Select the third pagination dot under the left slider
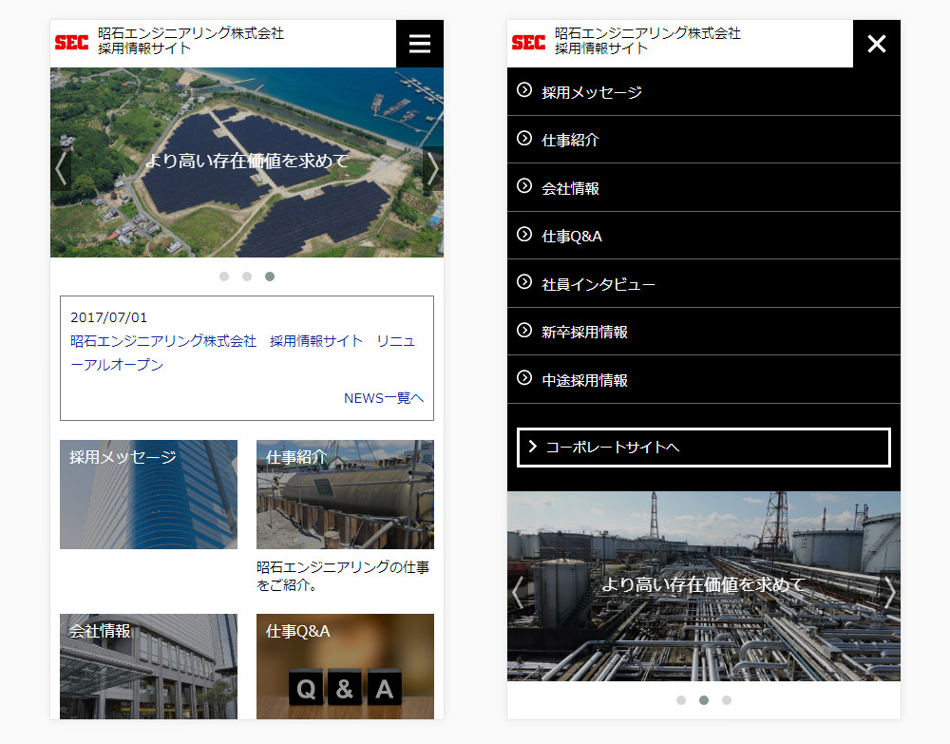Screen dimensions: 950x744 pos(270,276)
